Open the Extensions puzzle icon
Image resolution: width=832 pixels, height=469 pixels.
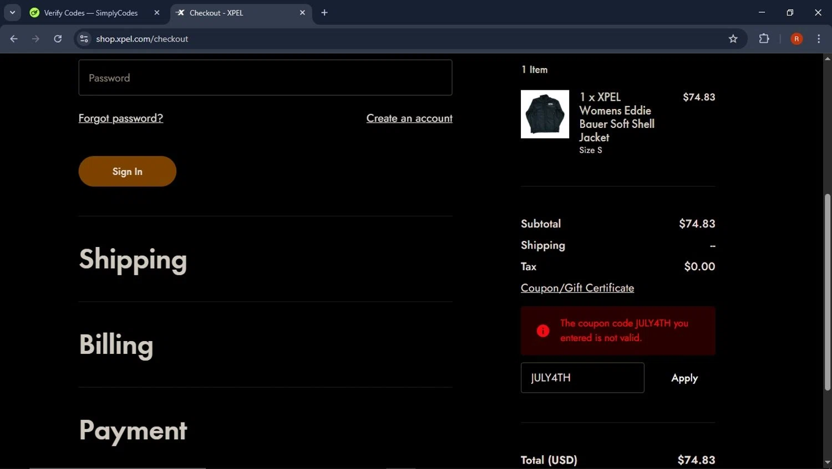point(764,39)
